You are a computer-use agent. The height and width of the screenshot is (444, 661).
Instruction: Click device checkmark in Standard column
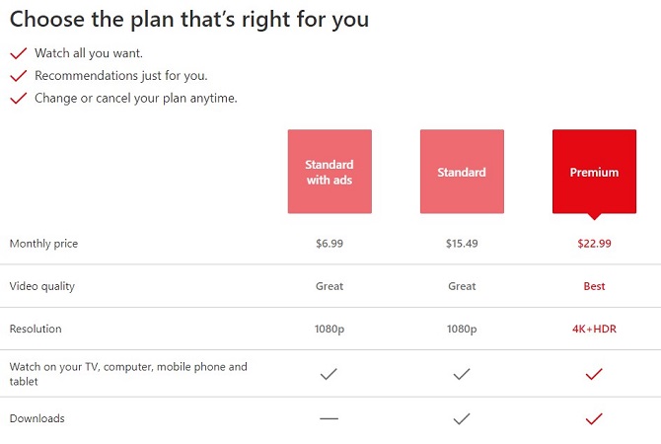click(x=462, y=374)
